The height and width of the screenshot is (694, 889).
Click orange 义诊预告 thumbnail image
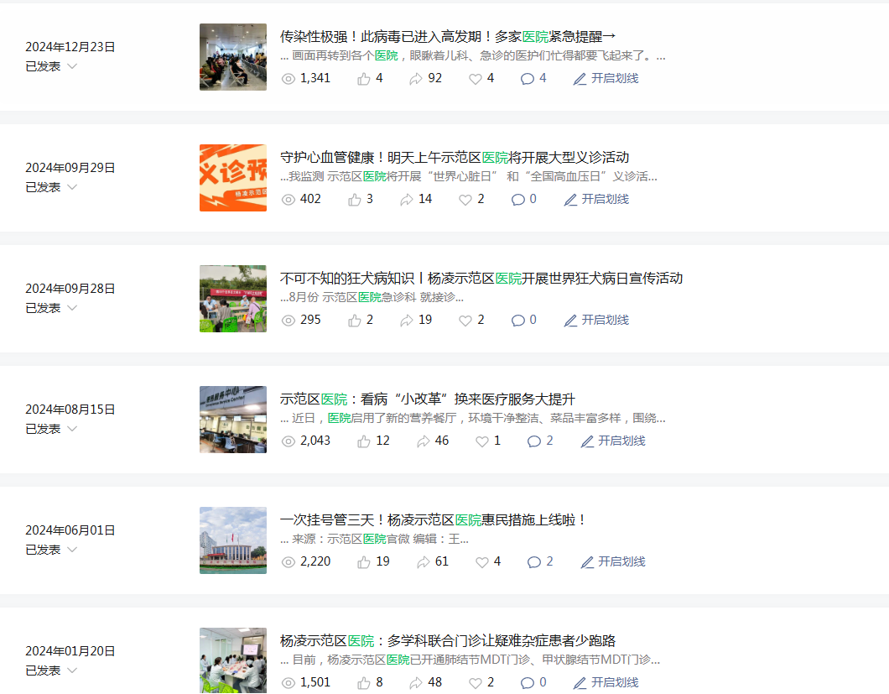(x=233, y=178)
